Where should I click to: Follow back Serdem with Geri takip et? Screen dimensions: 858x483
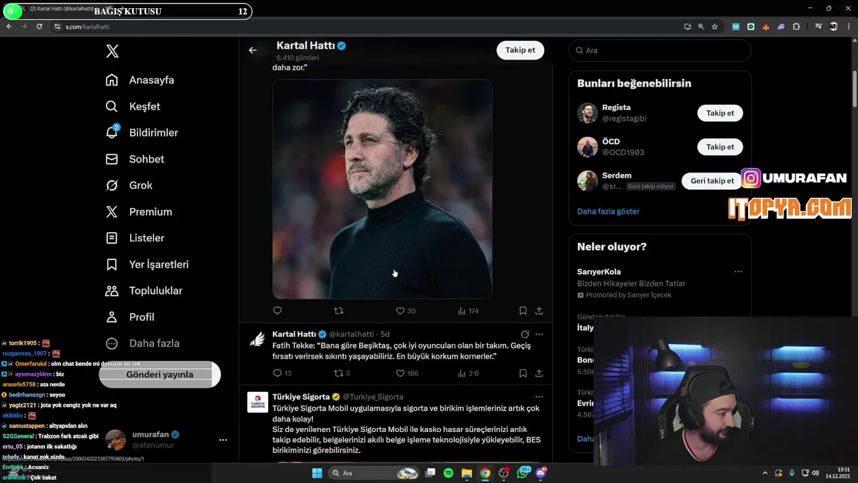[x=712, y=180]
